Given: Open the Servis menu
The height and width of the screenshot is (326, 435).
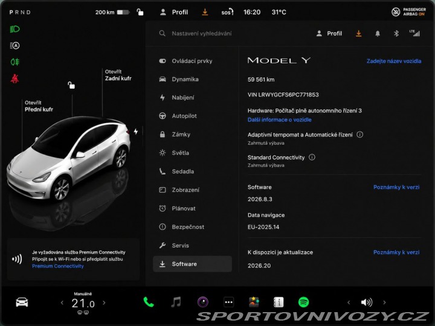Looking at the screenshot, I should (x=192, y=245).
